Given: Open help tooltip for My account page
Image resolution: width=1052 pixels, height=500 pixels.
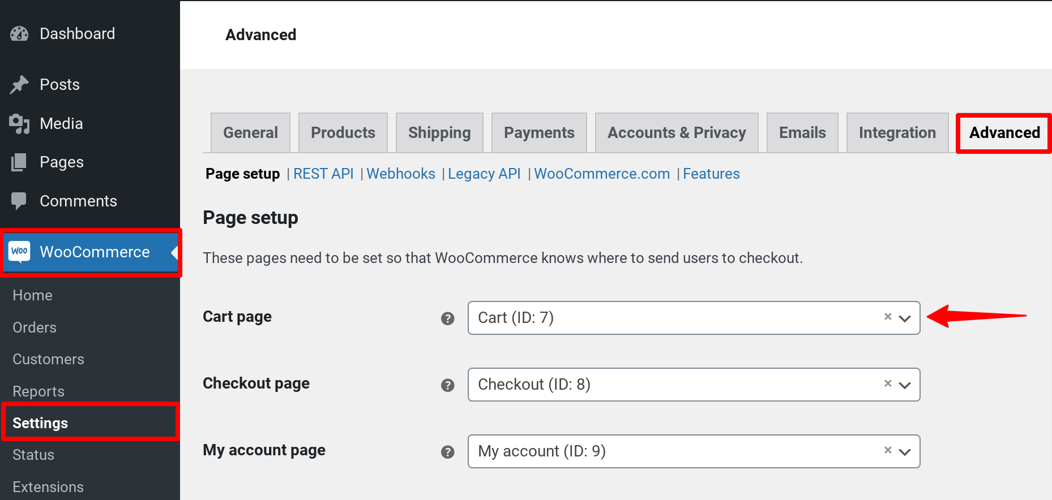Looking at the screenshot, I should 448,452.
